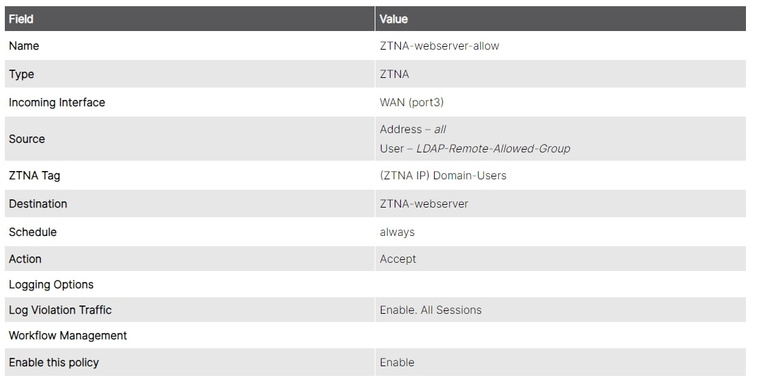Click the Source field label
757x380 pixels.
[27, 139]
